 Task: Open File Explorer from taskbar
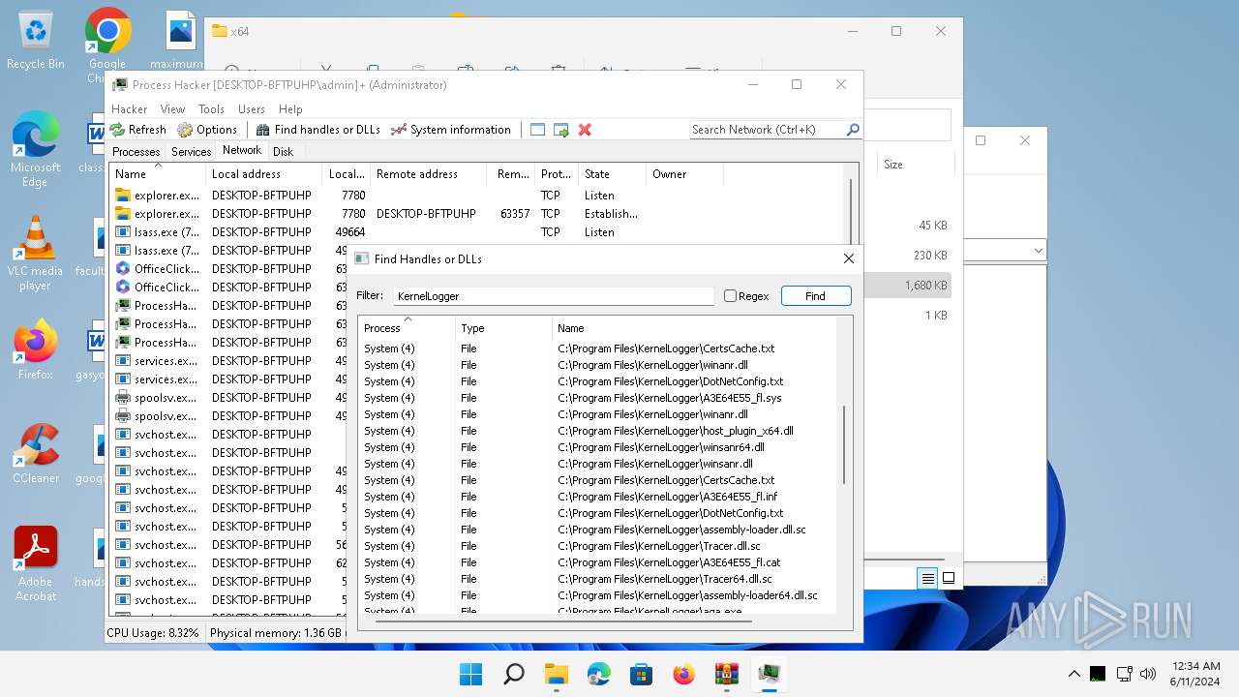pos(557,674)
